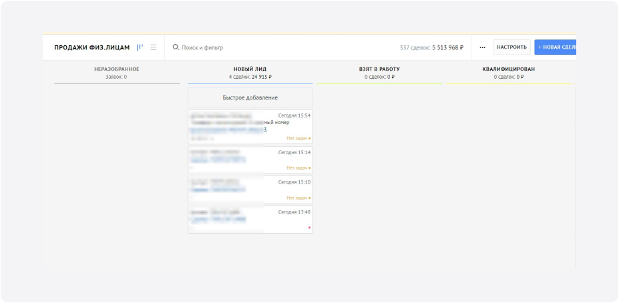Click orange task dot on 15:14 deal
619x303 pixels.
[309, 168]
